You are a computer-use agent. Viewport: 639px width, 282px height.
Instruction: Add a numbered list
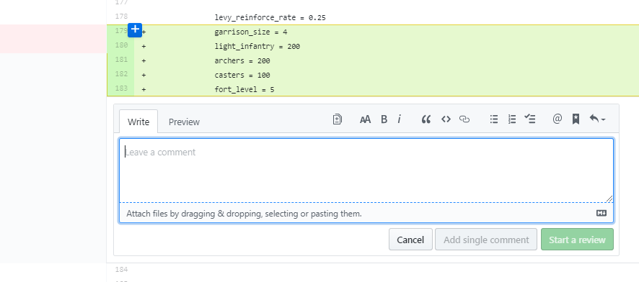[512, 119]
